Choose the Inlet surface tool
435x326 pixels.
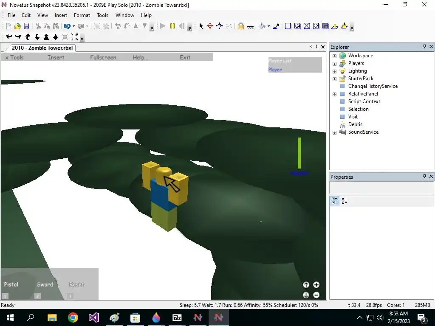coord(325,26)
